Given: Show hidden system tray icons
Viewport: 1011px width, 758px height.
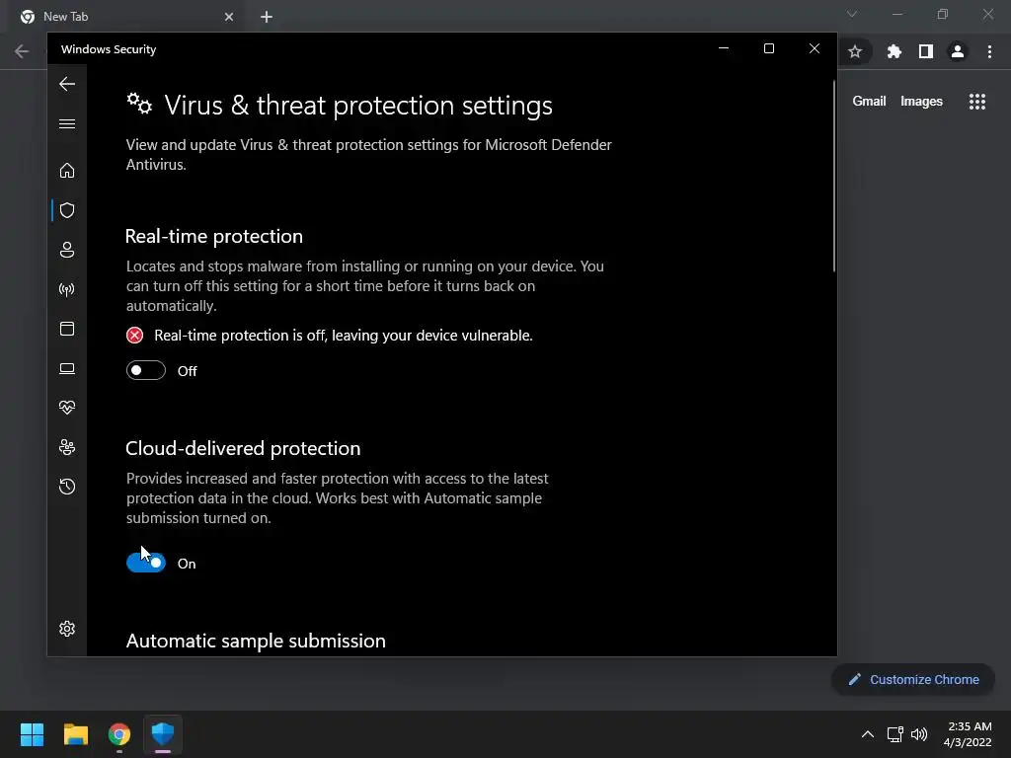Looking at the screenshot, I should (868, 734).
